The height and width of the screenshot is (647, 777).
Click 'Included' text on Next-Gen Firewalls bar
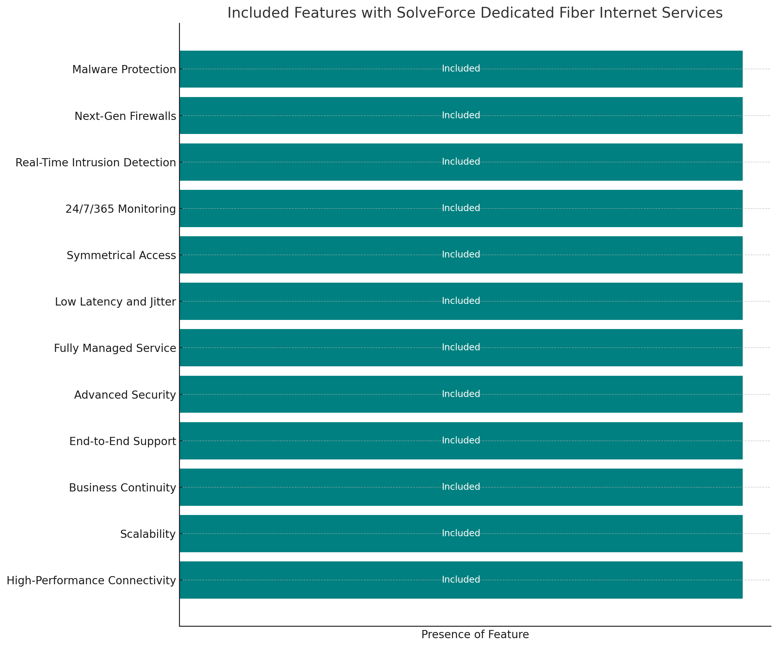tap(461, 115)
